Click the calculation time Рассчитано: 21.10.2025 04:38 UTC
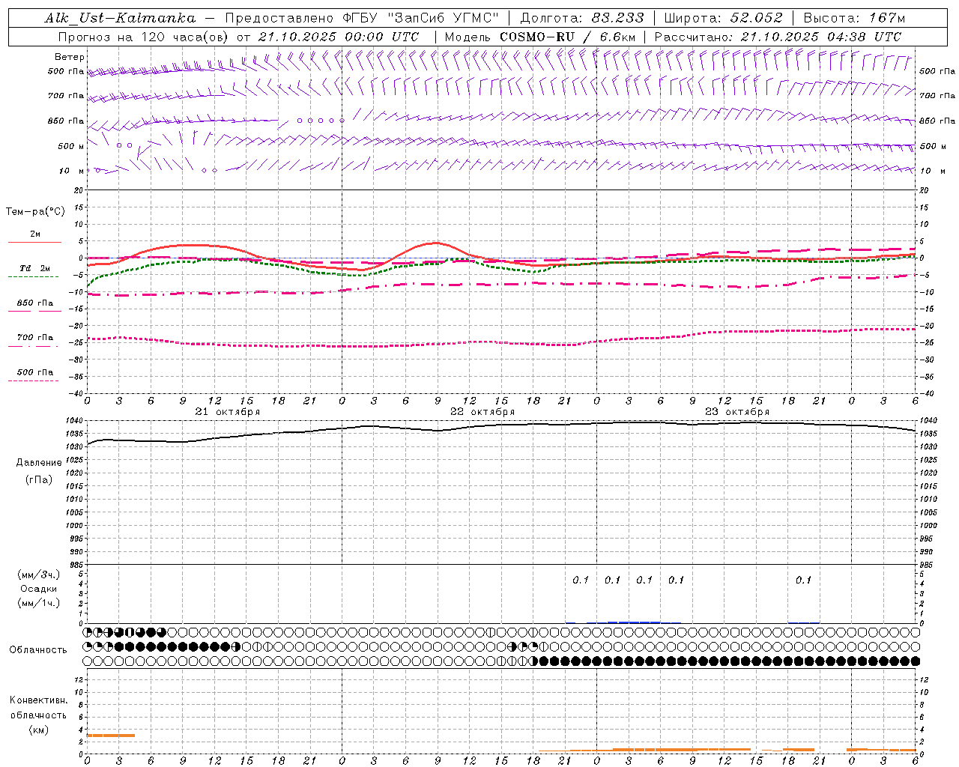The height and width of the screenshot is (767, 959). click(x=778, y=37)
